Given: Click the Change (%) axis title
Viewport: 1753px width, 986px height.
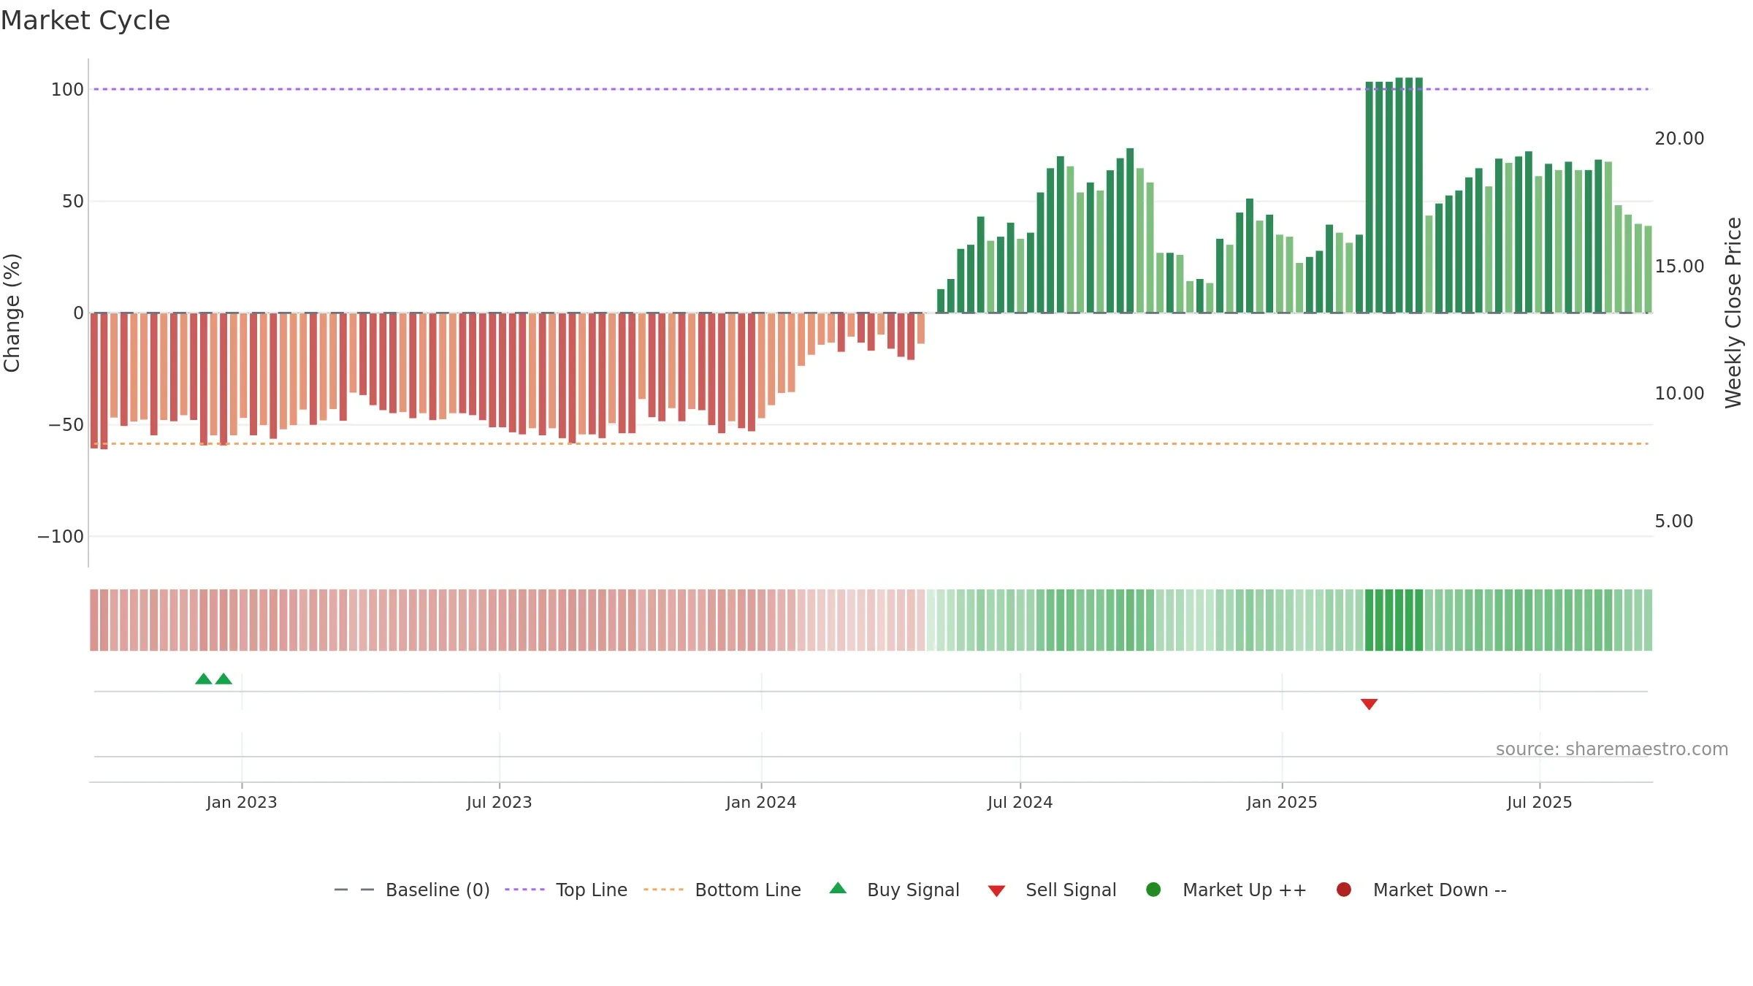Looking at the screenshot, I should pyautogui.click(x=12, y=313).
